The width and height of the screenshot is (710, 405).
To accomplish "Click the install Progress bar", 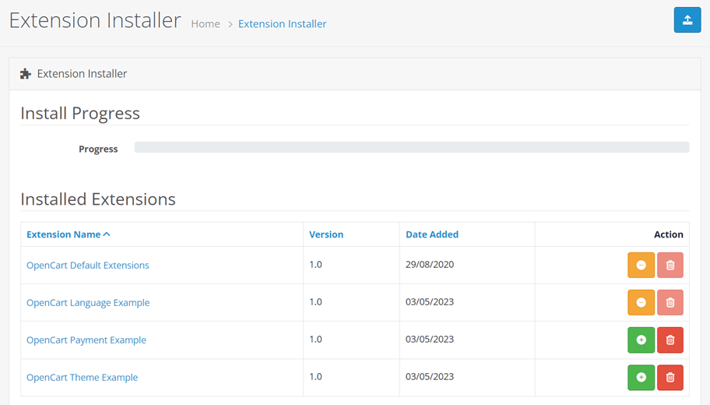I will pos(412,147).
